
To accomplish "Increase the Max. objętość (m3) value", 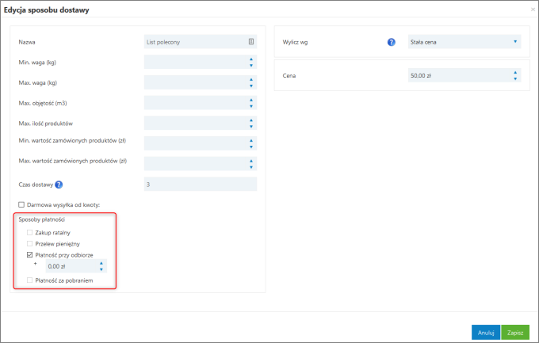I will point(251,100).
